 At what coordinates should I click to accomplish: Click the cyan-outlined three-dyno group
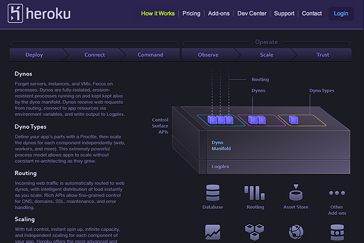pyautogui.click(x=221, y=121)
